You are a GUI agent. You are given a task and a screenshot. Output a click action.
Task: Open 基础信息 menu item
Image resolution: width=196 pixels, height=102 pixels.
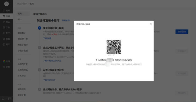click(x=22, y=89)
